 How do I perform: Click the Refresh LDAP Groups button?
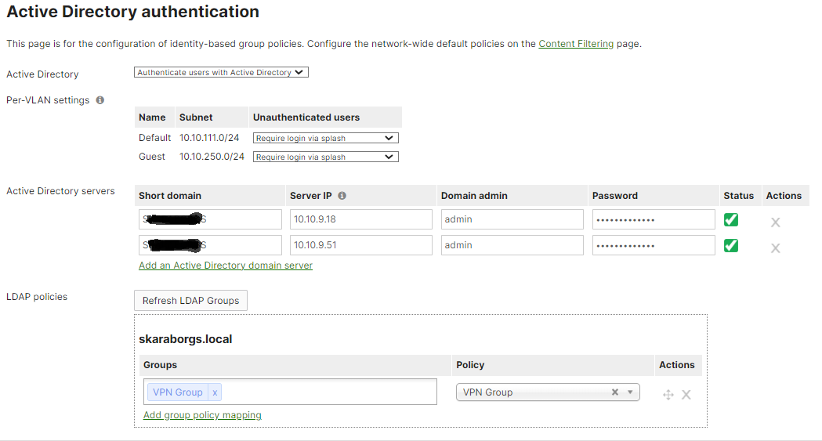190,301
